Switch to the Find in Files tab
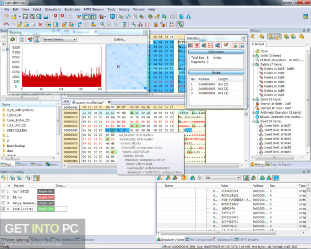 point(40,239)
